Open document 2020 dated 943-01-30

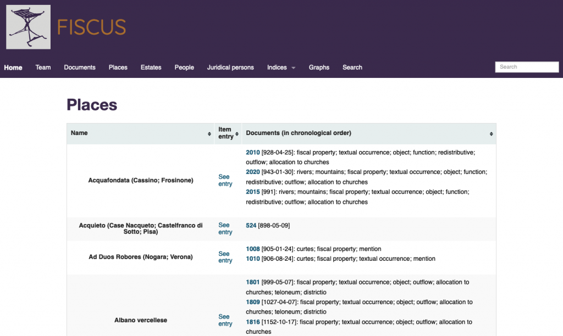(x=253, y=172)
